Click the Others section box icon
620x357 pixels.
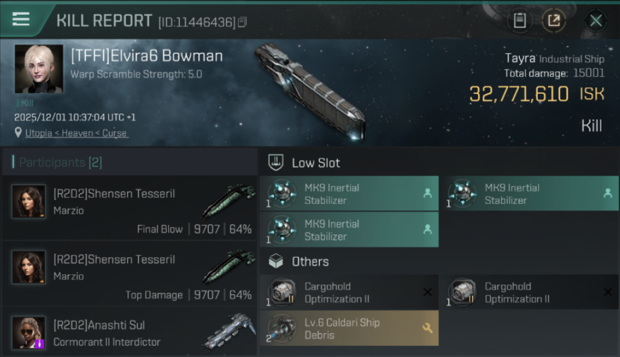[x=276, y=261]
